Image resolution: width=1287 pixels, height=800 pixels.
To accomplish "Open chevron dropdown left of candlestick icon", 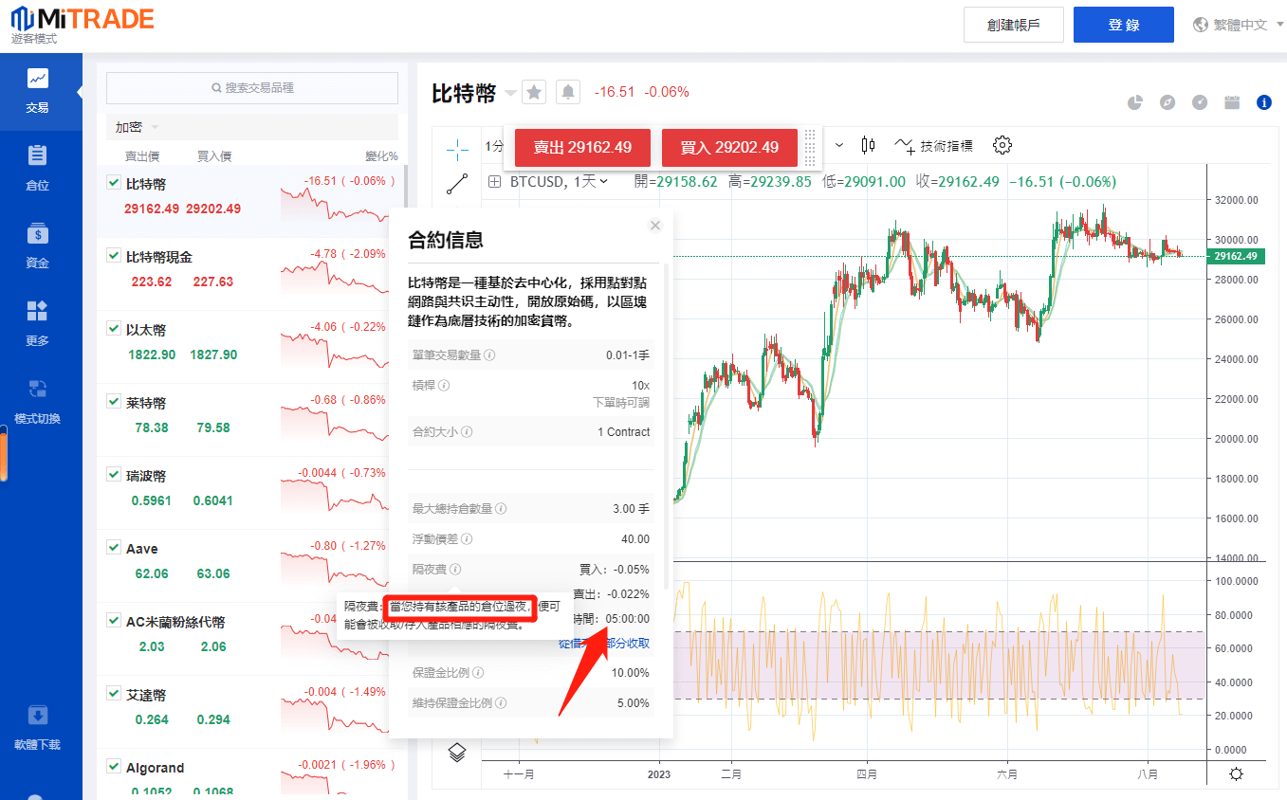I will click(x=839, y=145).
